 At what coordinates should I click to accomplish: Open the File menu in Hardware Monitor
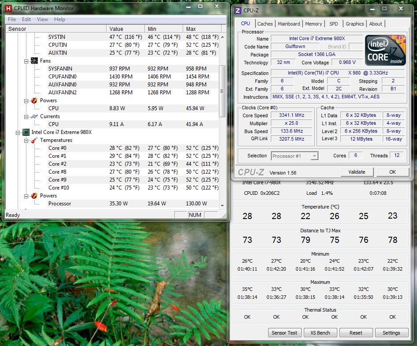coord(12,19)
